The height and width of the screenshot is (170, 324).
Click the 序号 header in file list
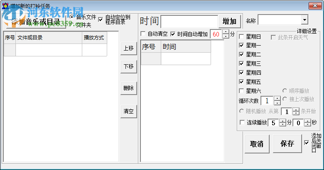click(10, 38)
